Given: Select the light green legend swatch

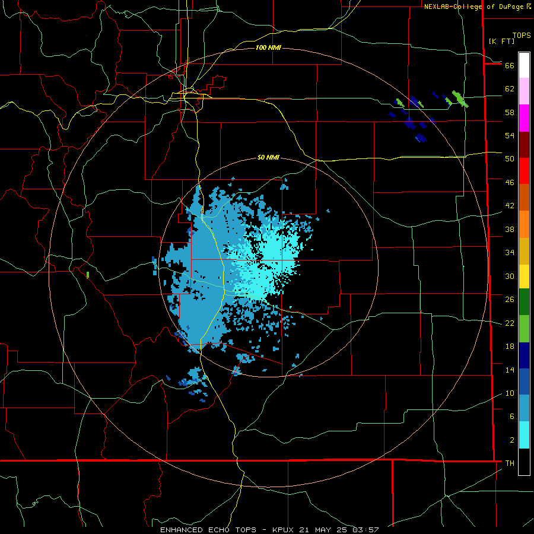Looking at the screenshot, I should point(524,329).
